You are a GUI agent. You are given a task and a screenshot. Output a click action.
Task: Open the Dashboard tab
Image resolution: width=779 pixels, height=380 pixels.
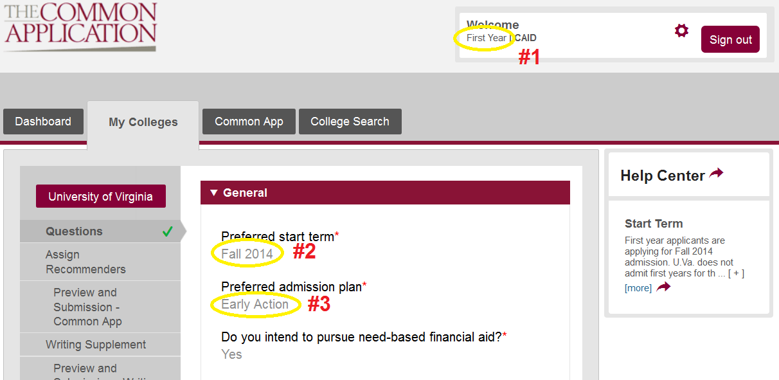(43, 122)
